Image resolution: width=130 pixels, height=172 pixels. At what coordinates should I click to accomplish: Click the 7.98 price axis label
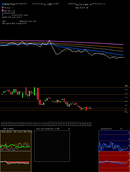[x=126, y=94]
